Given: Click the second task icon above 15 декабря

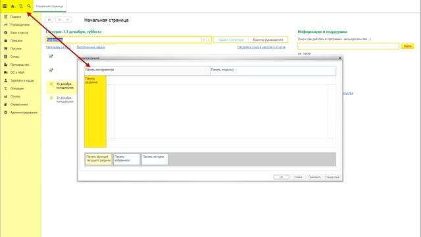Looking at the screenshot, I should pos(51,70).
